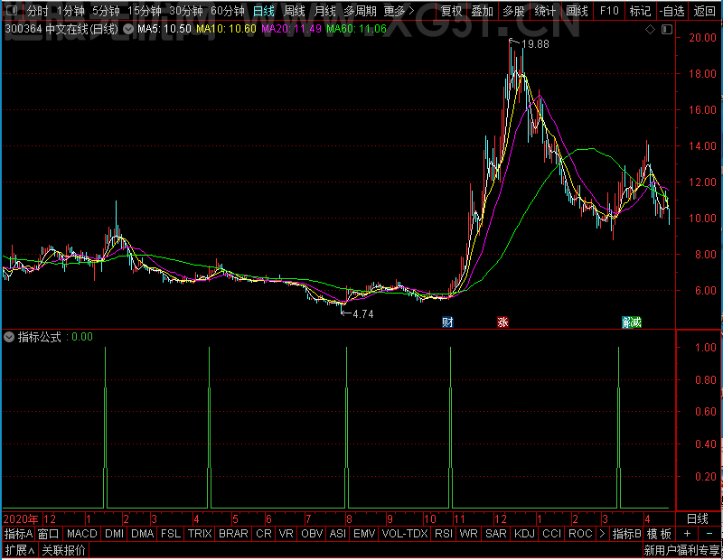Select the CCI indicator

point(551,534)
